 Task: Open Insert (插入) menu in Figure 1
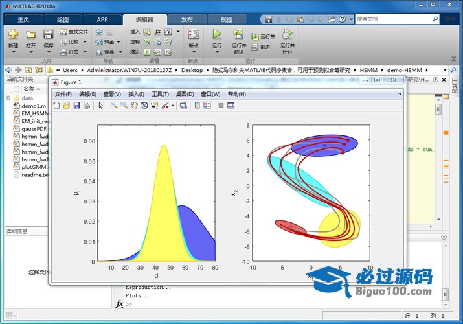click(137, 94)
